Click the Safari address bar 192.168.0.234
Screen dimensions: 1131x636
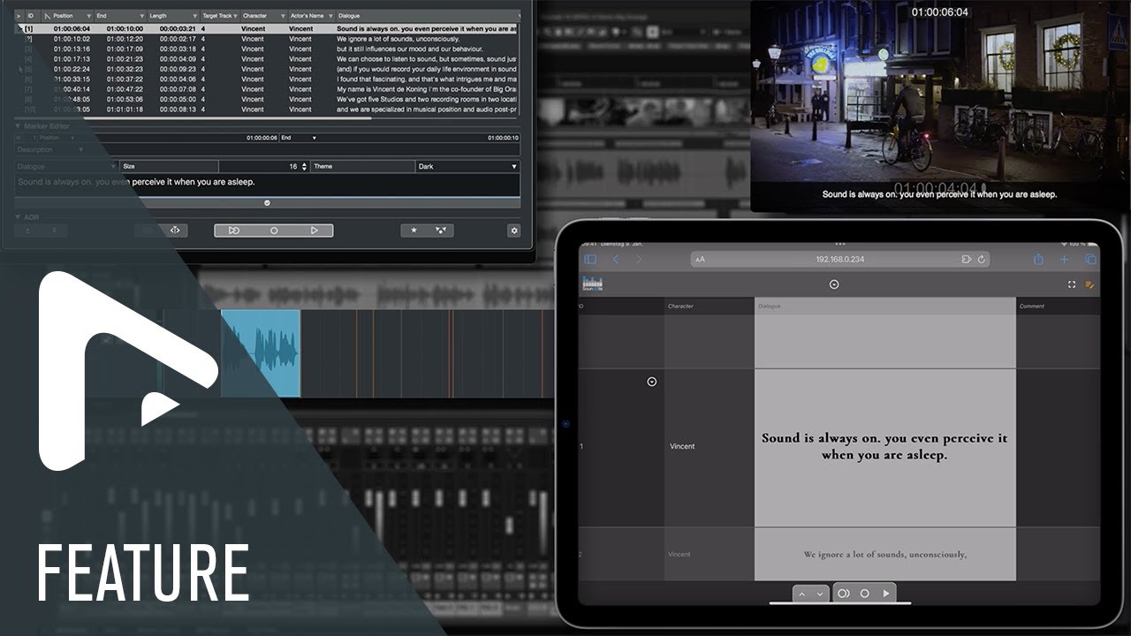(x=839, y=260)
